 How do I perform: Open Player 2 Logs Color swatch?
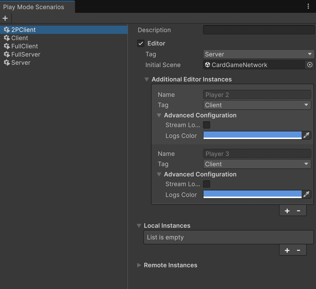252,135
